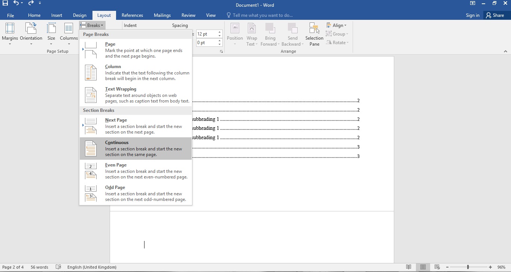511x272 pixels.
Task: Click the Share button
Action: click(x=495, y=15)
